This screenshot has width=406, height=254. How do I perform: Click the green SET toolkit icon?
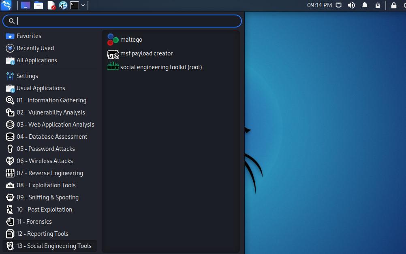click(x=113, y=66)
